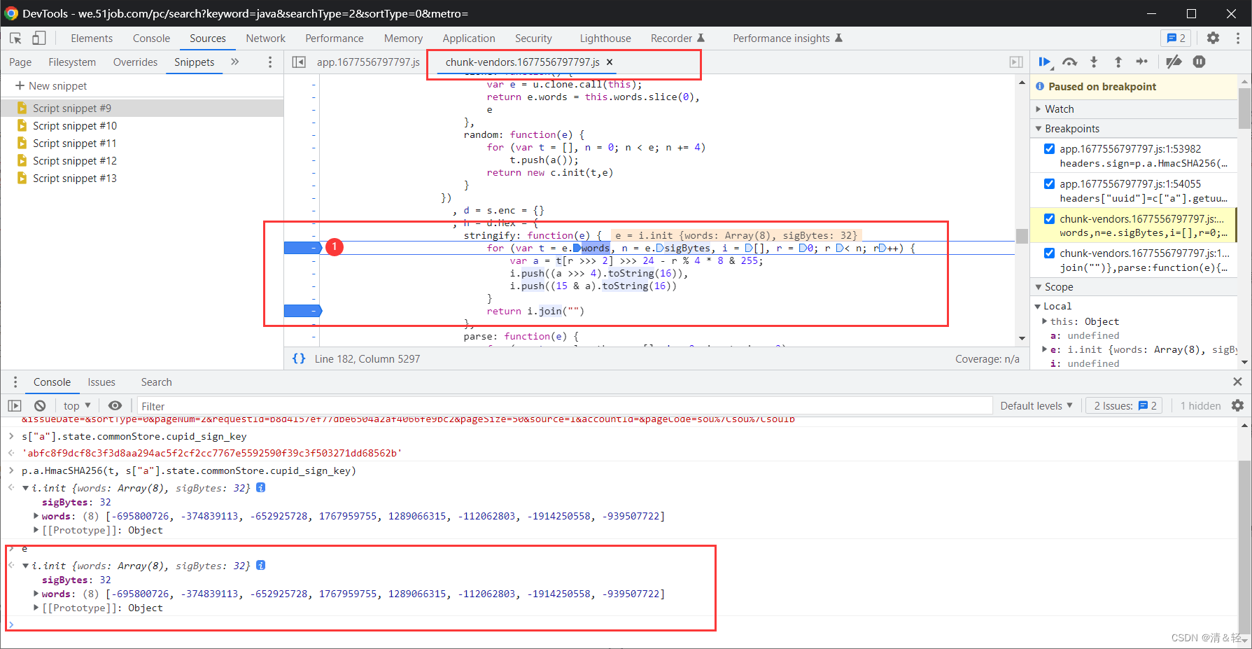Toggle pause on exceptions
The image size is (1252, 649).
pyautogui.click(x=1199, y=62)
